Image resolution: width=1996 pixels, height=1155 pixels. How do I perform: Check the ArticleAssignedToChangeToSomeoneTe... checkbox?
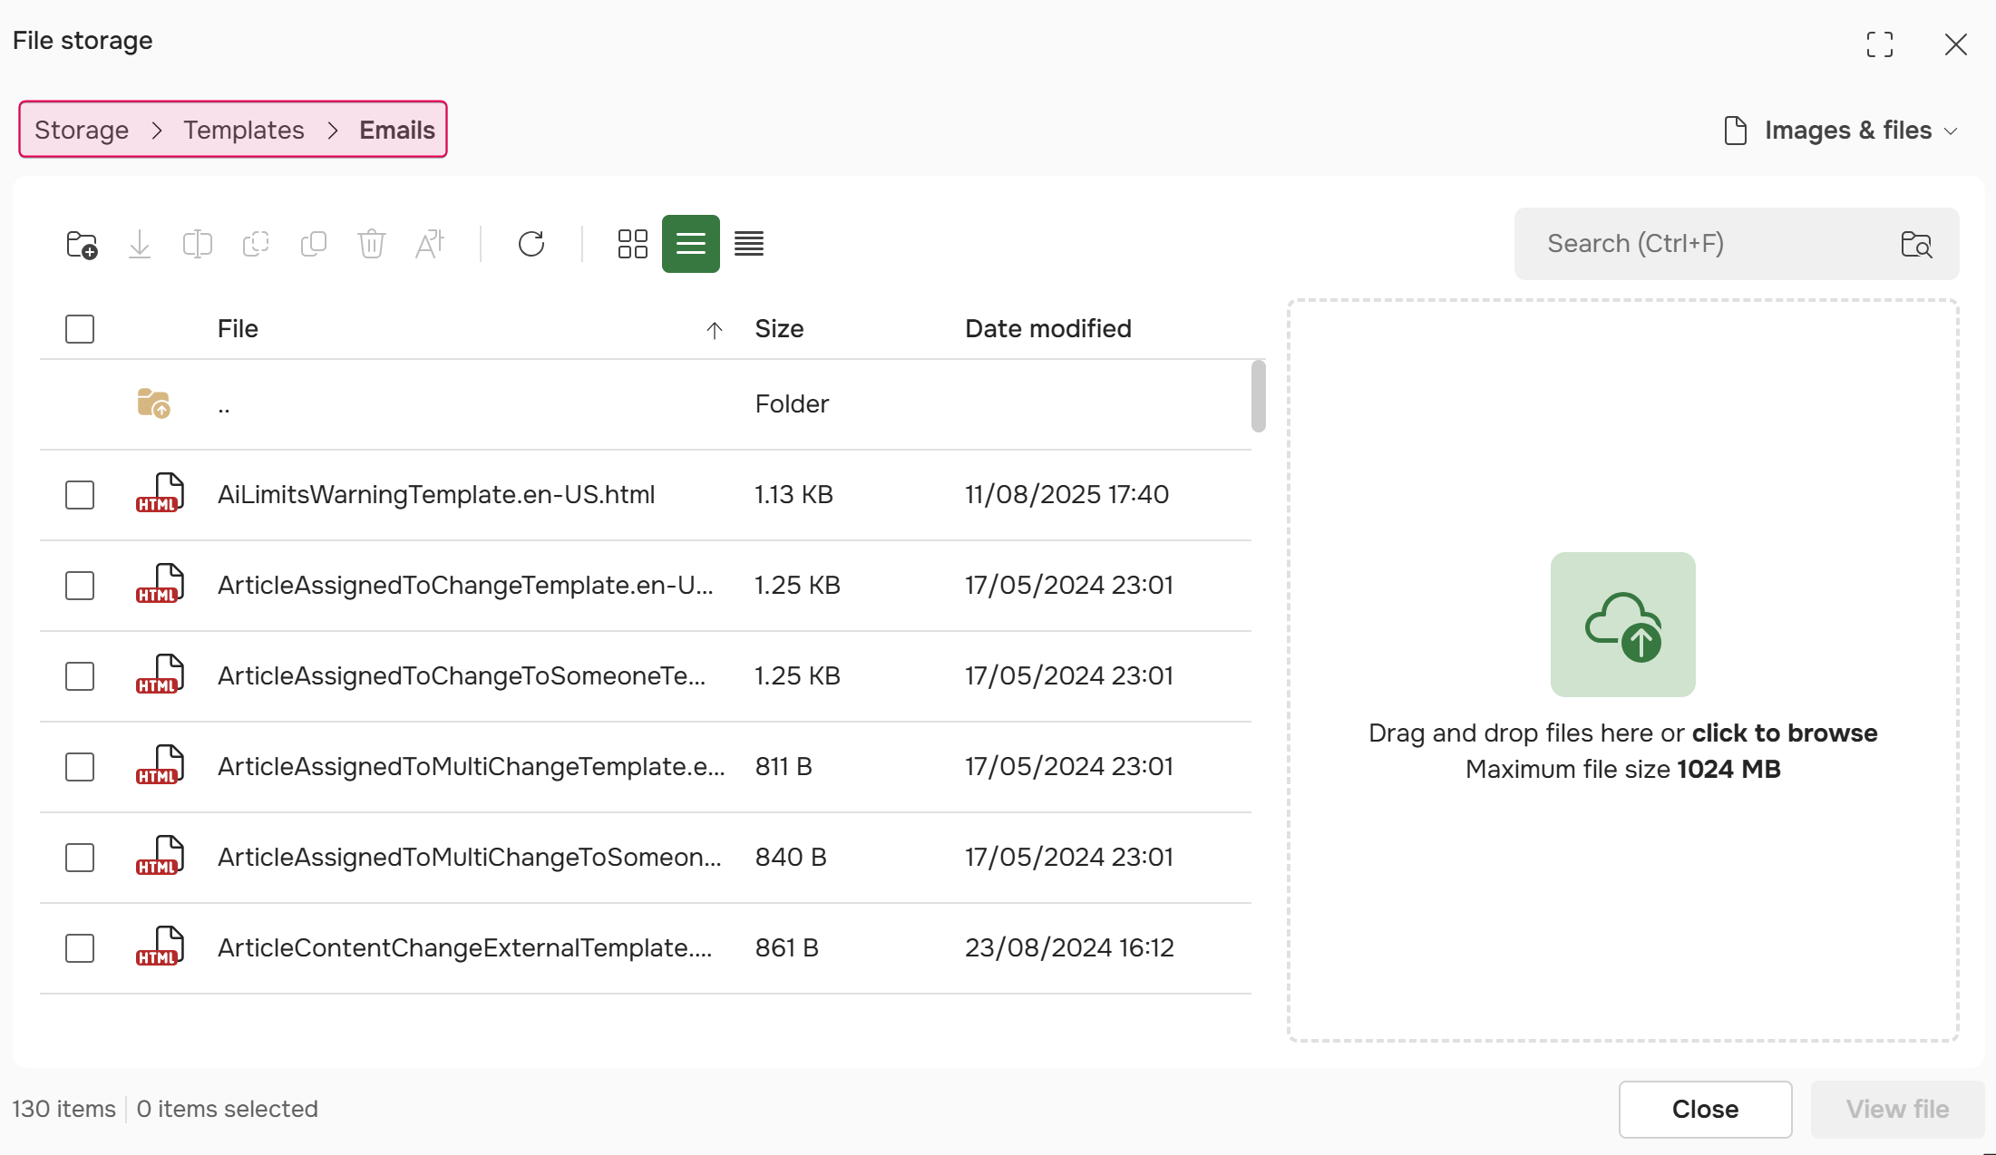(x=80, y=676)
